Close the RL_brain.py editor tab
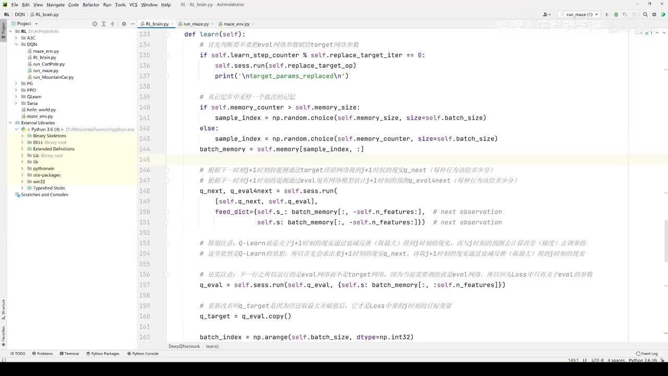The height and width of the screenshot is (376, 668). (173, 24)
